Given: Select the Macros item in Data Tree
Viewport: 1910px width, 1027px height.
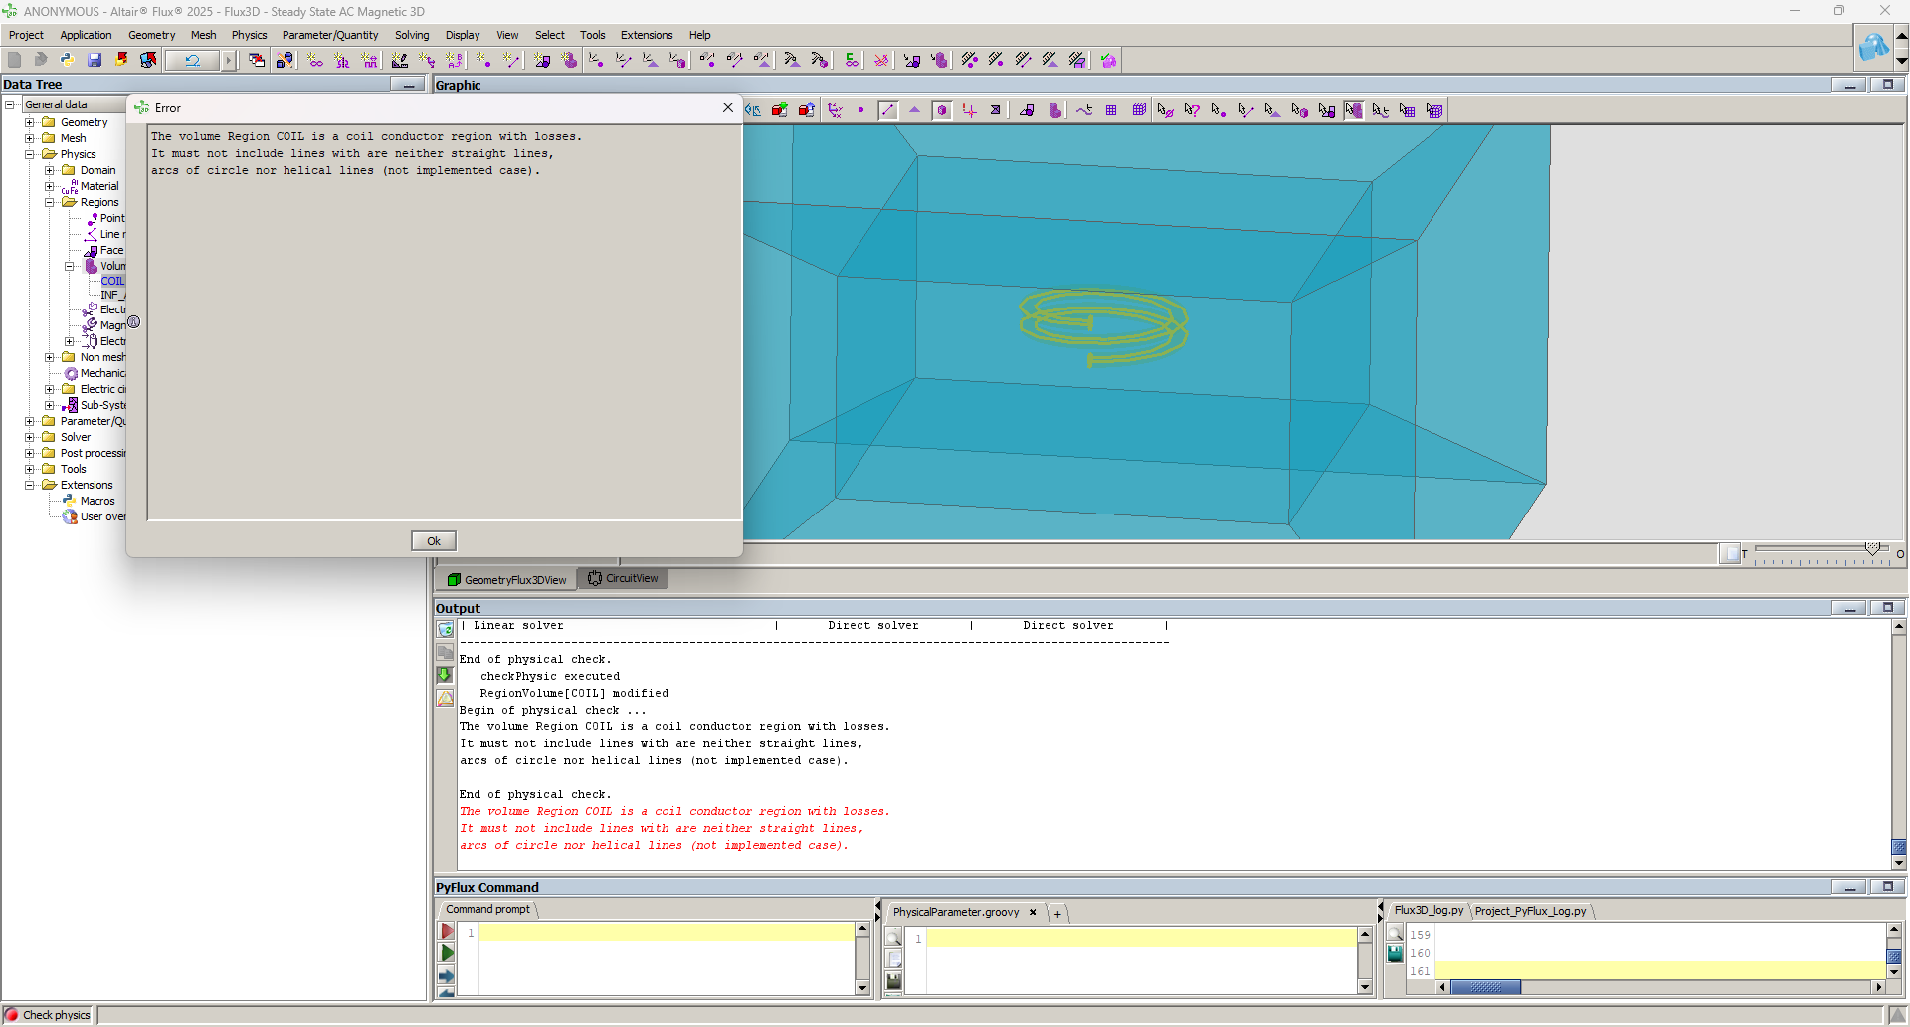Looking at the screenshot, I should pyautogui.click(x=97, y=501).
